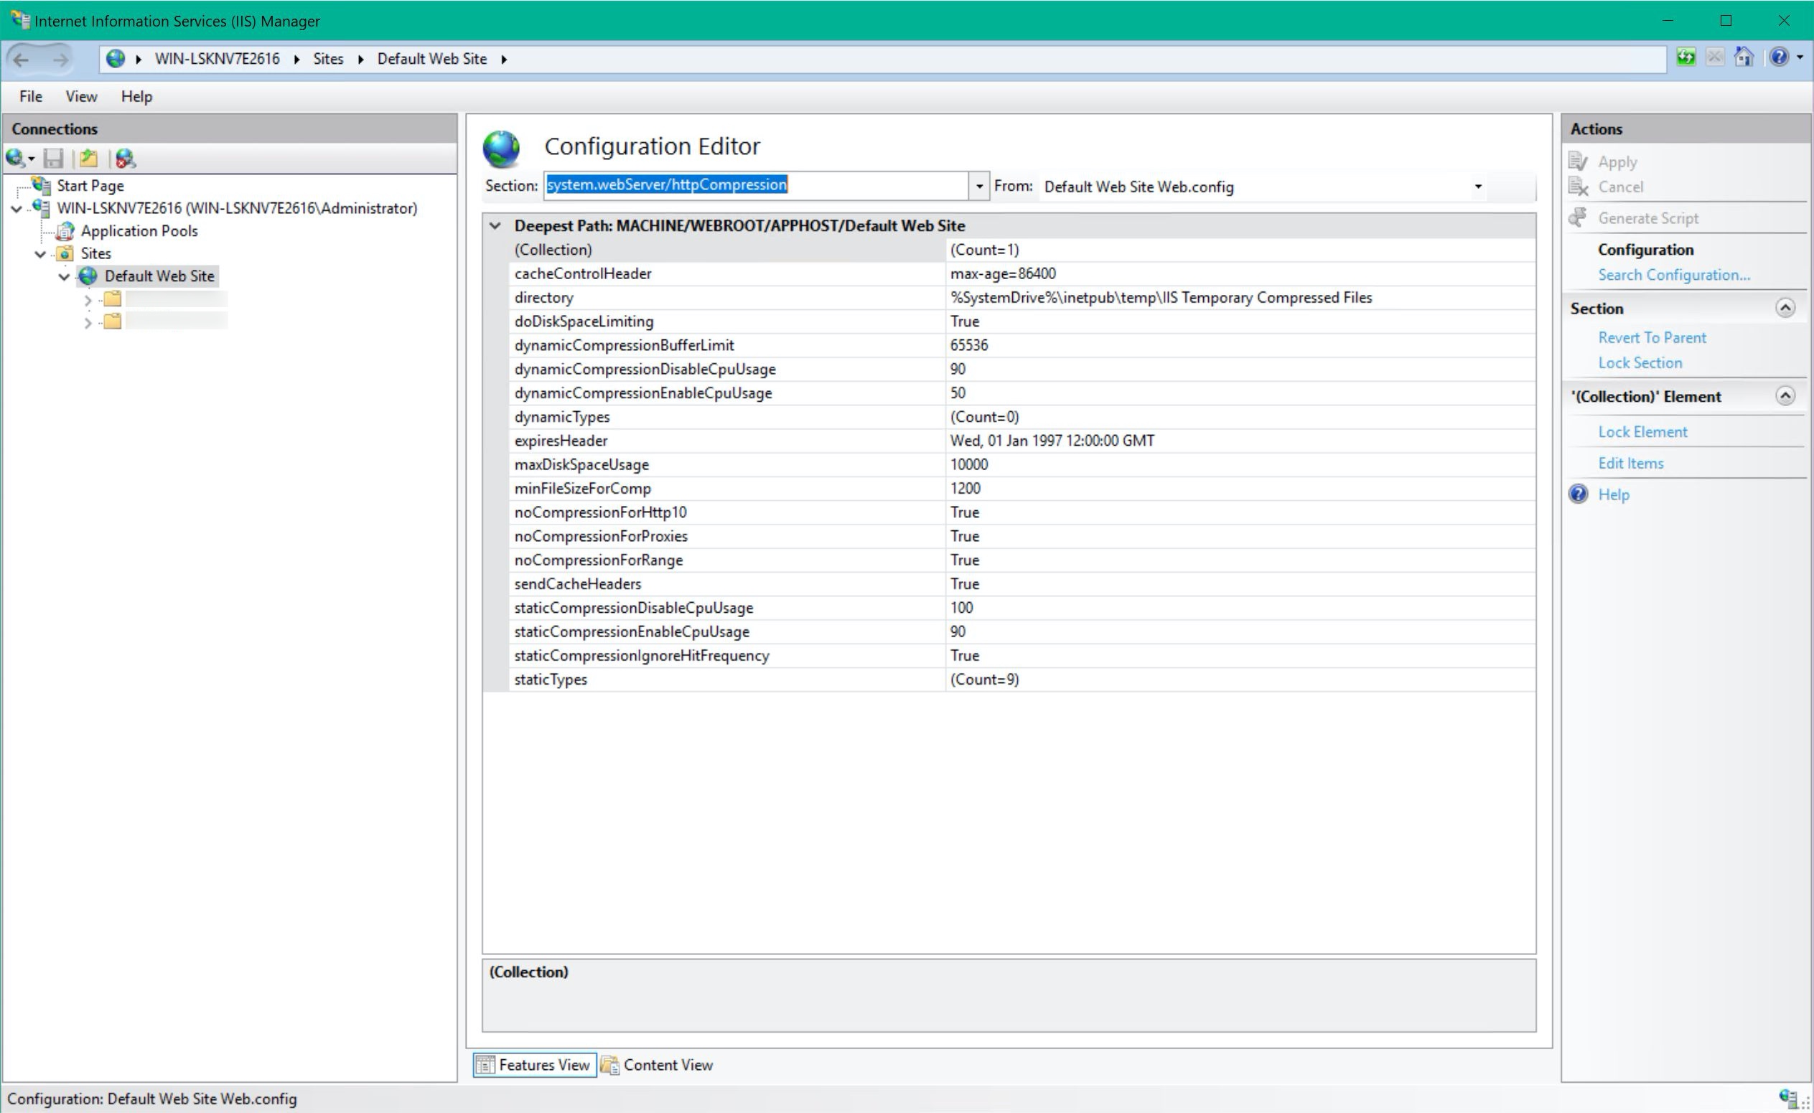
Task: Click Default Web Site in address breadcrumb
Action: 432,59
